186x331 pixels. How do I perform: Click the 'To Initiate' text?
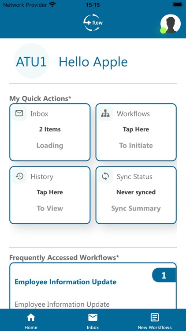(x=136, y=146)
